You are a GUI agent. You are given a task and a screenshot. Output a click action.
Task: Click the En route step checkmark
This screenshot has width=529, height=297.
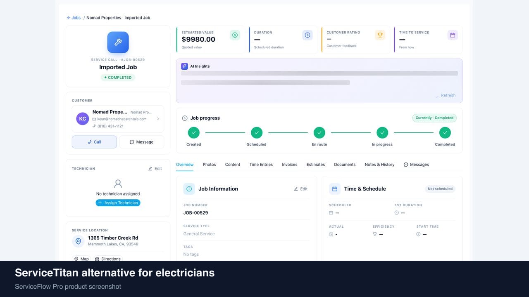click(319, 133)
